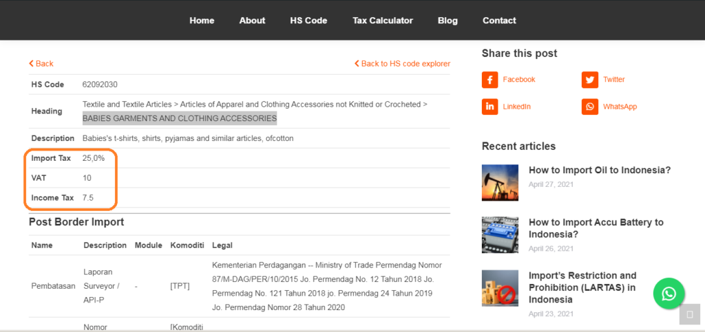The image size is (705, 332).
Task: Click the Back link
Action: coord(41,64)
